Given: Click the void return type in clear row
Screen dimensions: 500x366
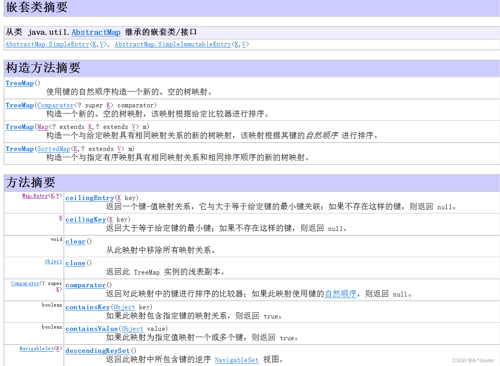Looking at the screenshot, I should point(56,239).
